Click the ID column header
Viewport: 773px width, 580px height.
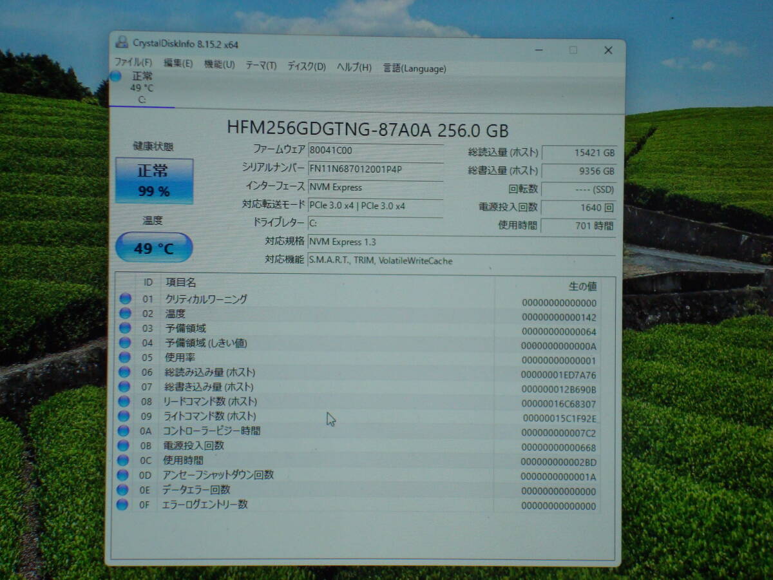click(x=148, y=282)
